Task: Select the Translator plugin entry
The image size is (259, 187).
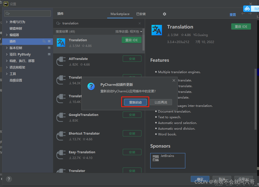Action: pyautogui.click(x=99, y=171)
